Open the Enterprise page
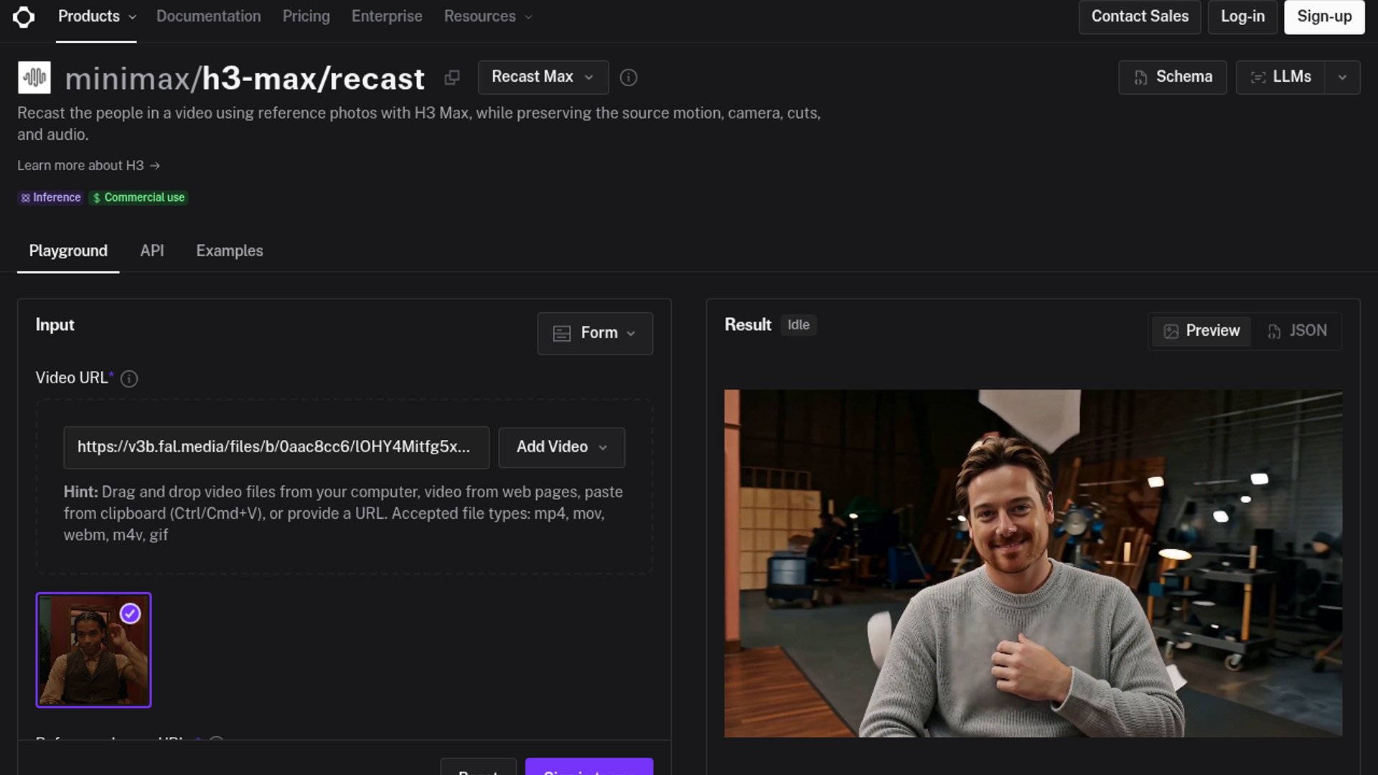 click(x=387, y=17)
